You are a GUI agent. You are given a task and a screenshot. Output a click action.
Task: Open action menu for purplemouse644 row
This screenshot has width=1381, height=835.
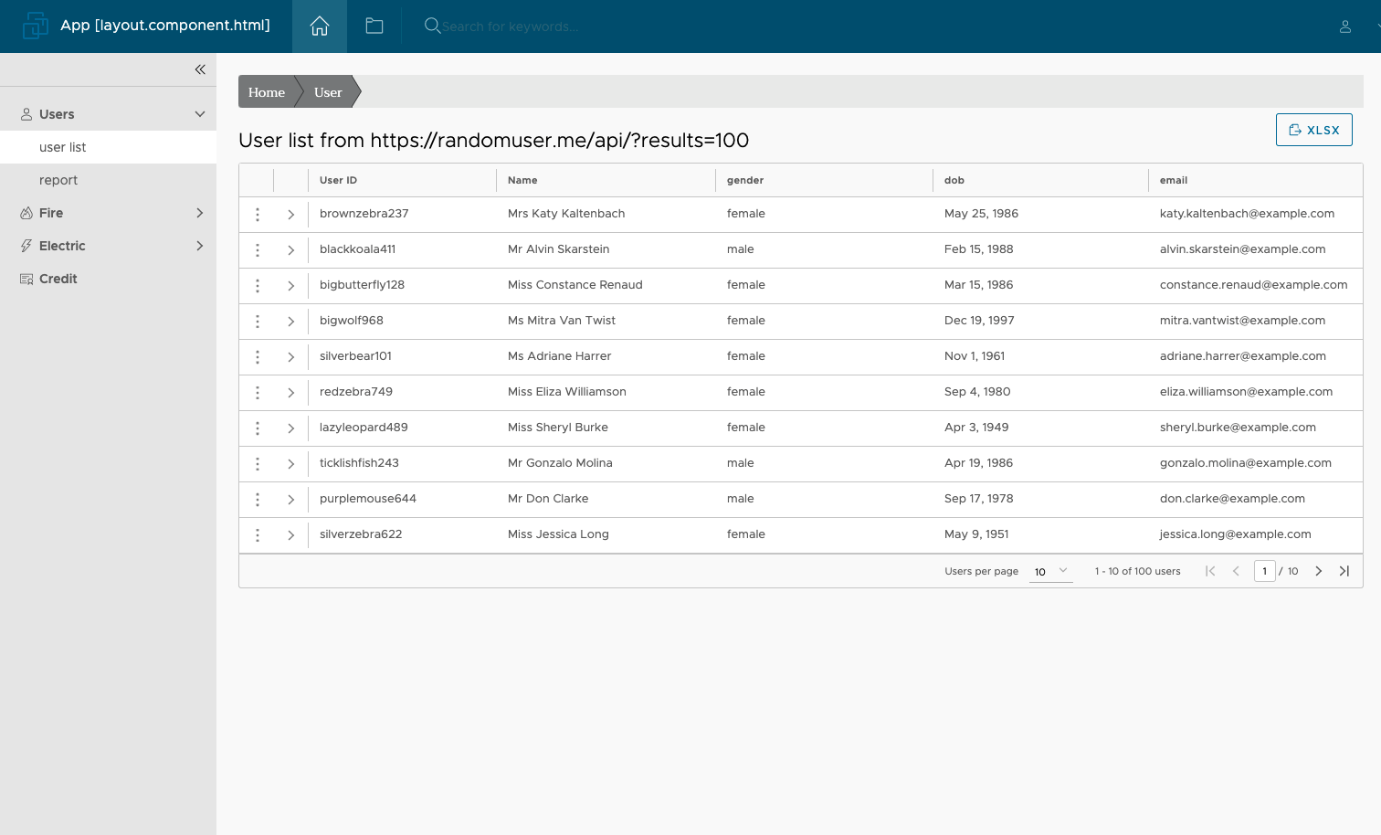(x=258, y=500)
